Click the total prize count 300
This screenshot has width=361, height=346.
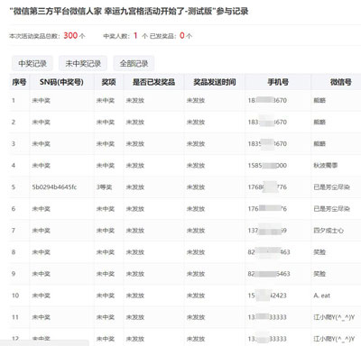[70, 35]
